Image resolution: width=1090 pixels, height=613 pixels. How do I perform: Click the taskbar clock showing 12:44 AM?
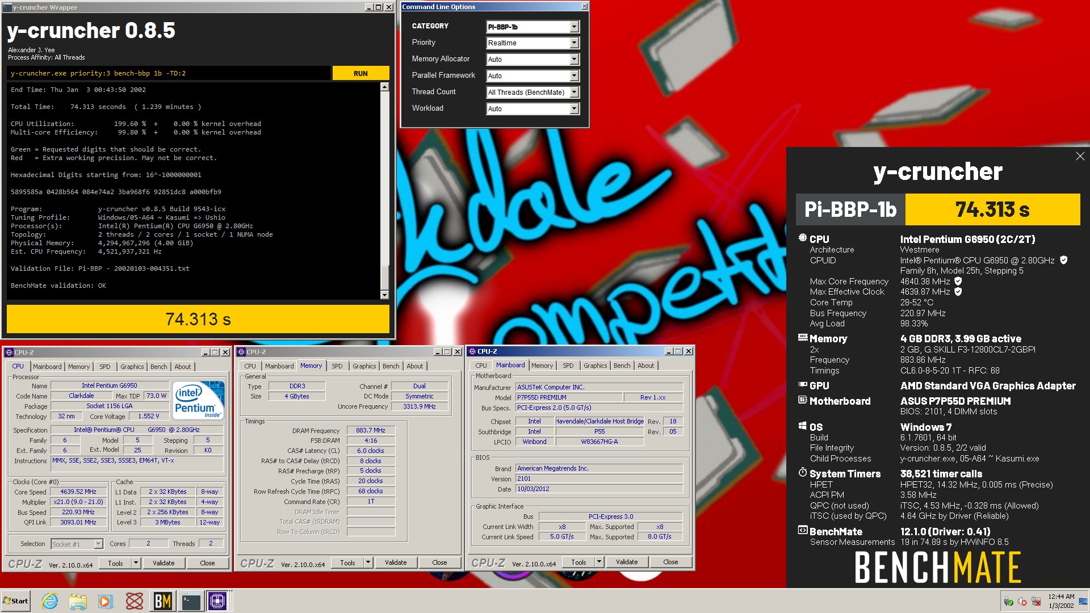click(1061, 601)
